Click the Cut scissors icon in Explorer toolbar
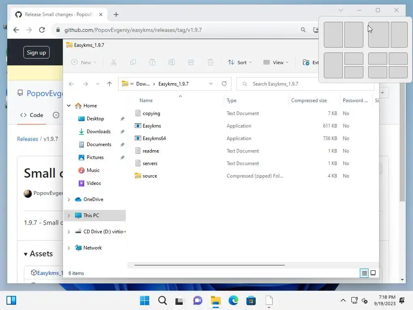Viewport: 413px width, 310px height. tap(113, 63)
